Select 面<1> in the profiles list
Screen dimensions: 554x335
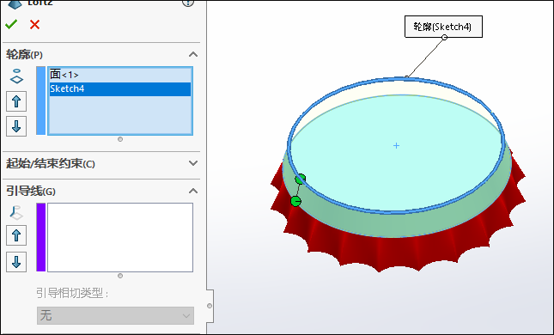click(x=64, y=75)
